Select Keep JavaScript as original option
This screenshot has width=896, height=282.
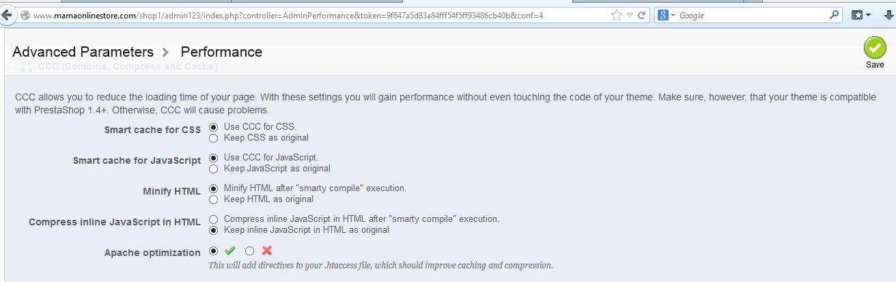point(213,168)
